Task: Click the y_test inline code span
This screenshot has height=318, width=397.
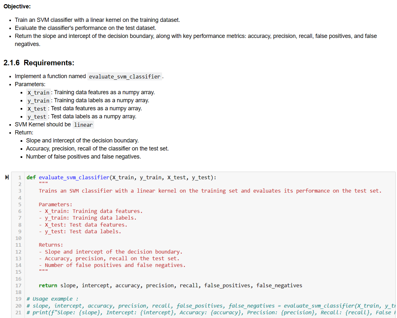Action: (37, 117)
